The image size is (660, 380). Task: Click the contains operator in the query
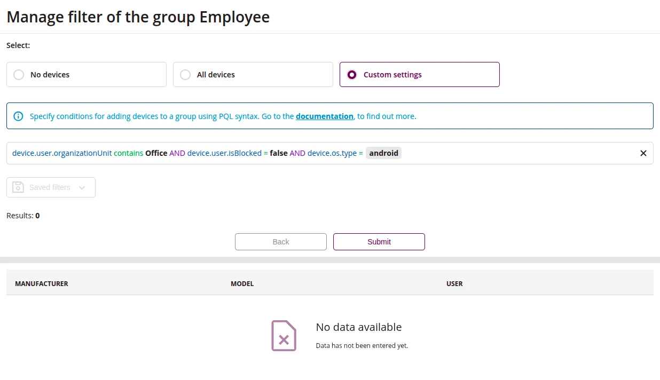pos(129,153)
